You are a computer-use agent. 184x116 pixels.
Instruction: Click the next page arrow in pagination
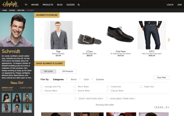[169, 107]
